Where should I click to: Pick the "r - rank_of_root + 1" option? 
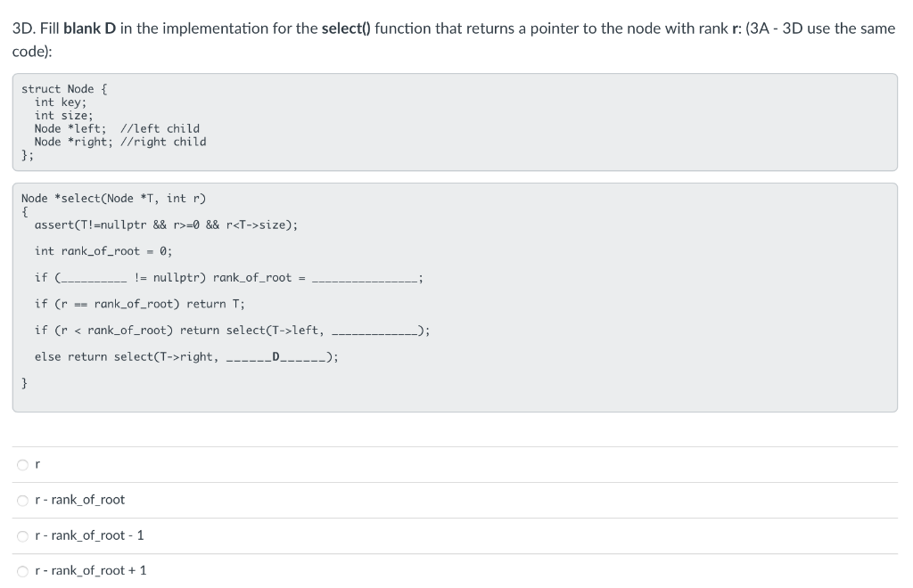(x=22, y=570)
